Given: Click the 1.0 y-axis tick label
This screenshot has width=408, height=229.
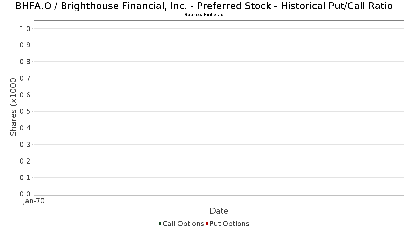Looking at the screenshot, I should (26, 29).
